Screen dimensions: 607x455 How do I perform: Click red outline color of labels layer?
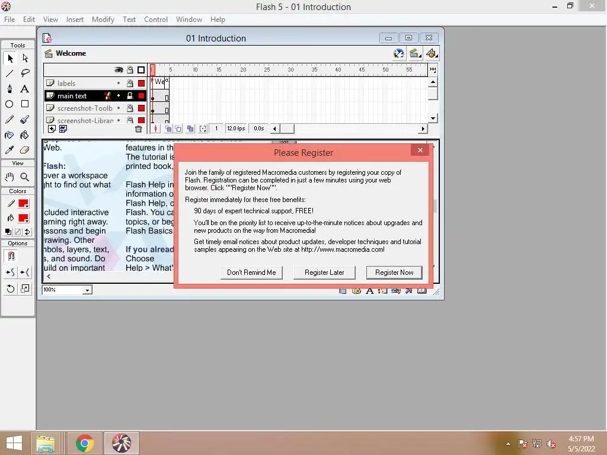tap(141, 83)
